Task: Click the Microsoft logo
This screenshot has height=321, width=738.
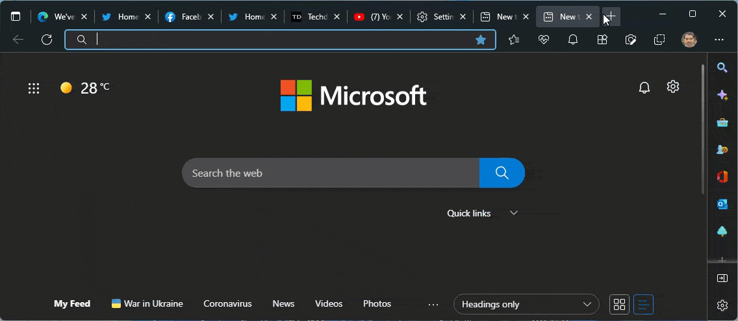Action: click(x=353, y=96)
